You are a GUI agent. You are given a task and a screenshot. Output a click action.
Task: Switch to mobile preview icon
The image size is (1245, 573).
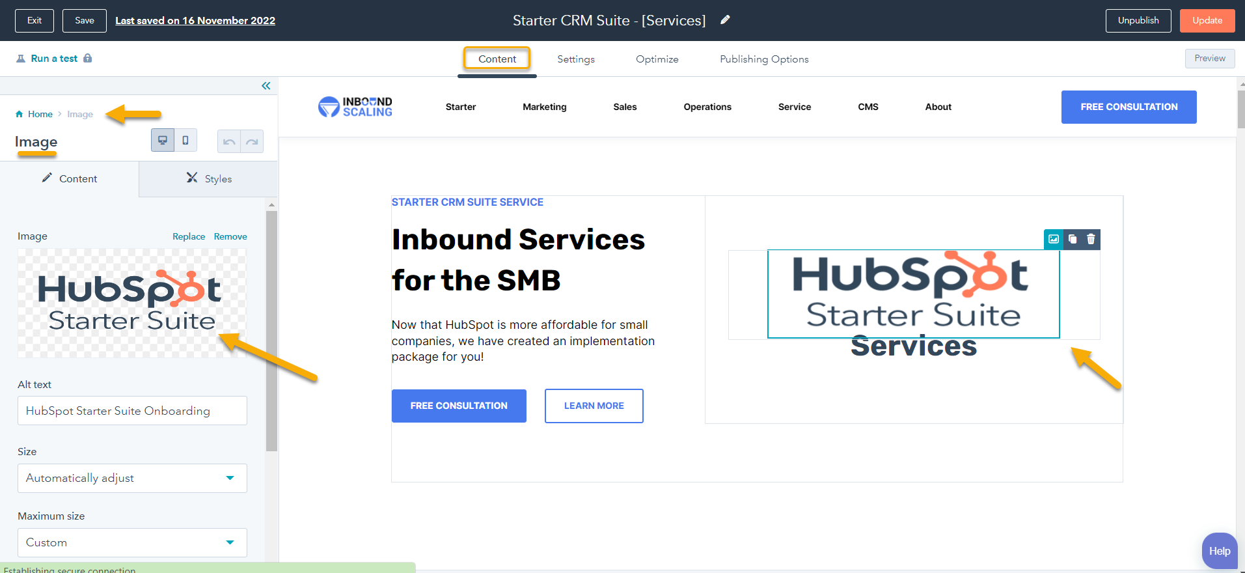[185, 140]
